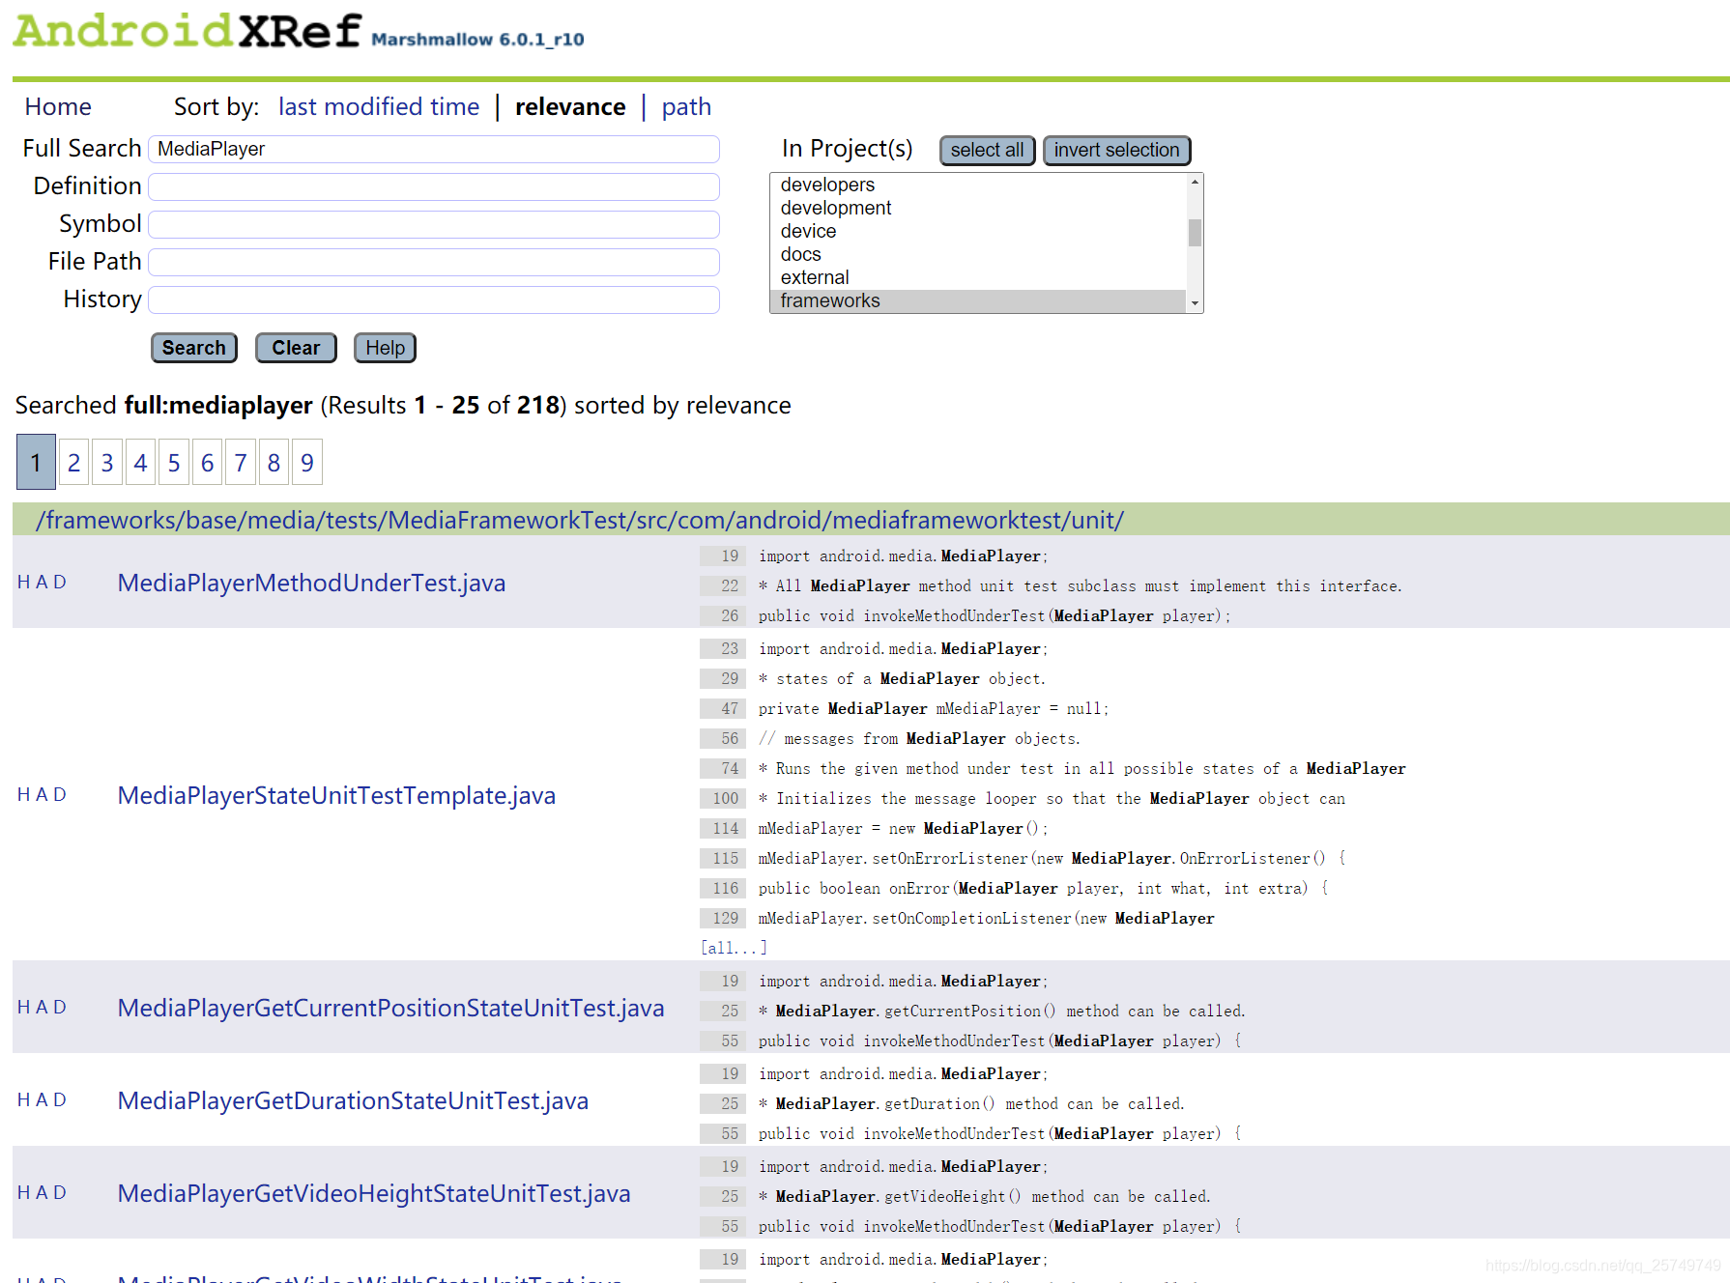Open MediaPlayerStateUnitTestTemplate.java file

(x=336, y=795)
